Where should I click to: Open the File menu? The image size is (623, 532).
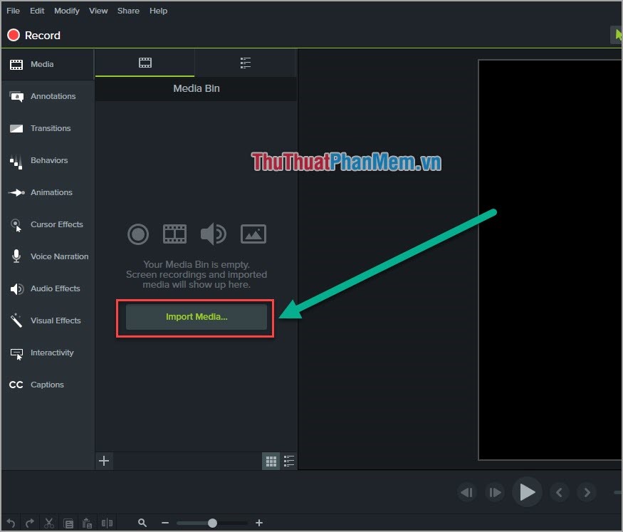[13, 10]
